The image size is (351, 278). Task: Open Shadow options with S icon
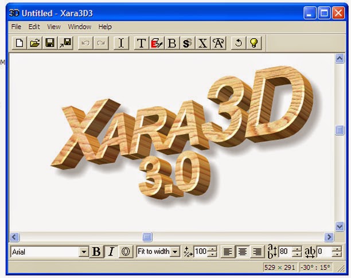pyautogui.click(x=187, y=43)
